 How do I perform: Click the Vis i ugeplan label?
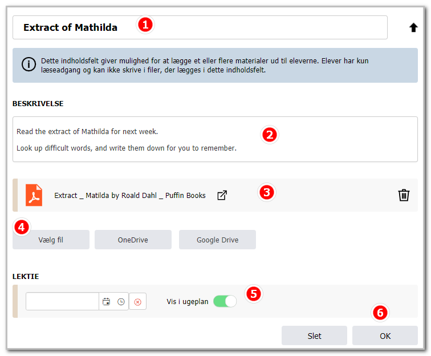point(187,302)
